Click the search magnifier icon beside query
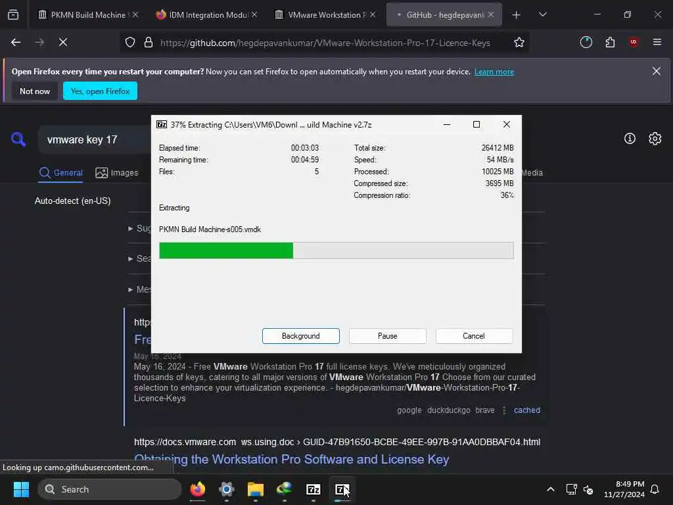 click(x=18, y=139)
